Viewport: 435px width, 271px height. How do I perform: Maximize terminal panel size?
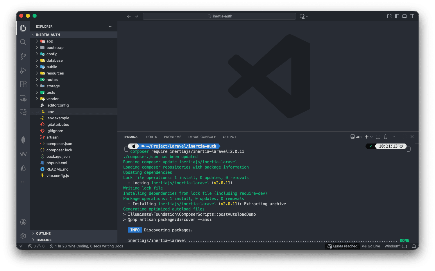click(404, 137)
